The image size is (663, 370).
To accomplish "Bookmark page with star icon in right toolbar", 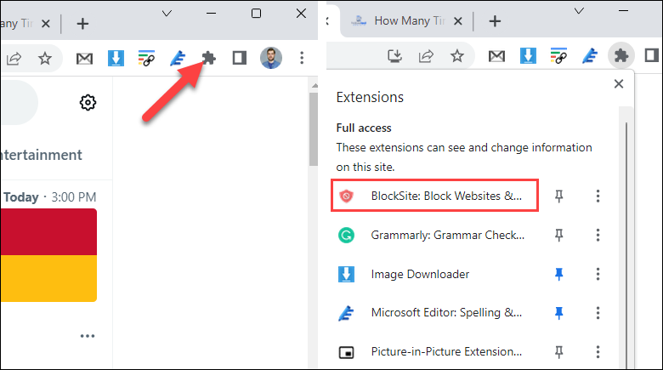I will click(x=457, y=56).
